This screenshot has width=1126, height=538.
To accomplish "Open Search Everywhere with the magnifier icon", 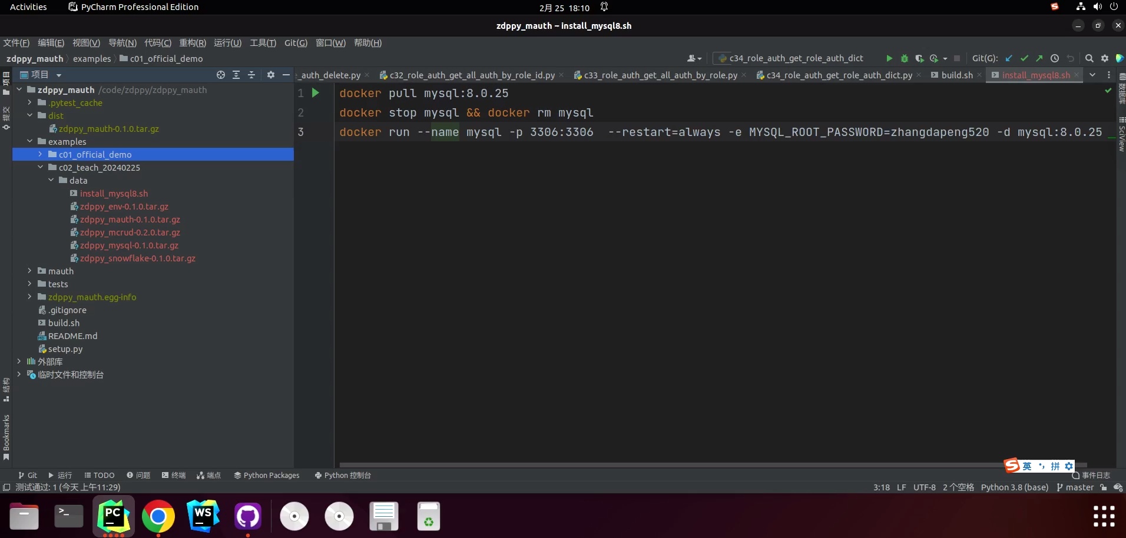I will [x=1089, y=58].
